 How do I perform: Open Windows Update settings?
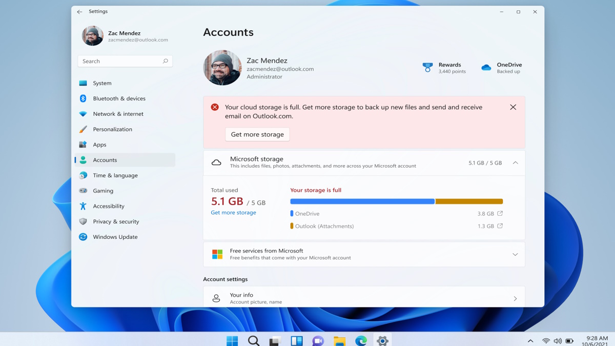[x=125, y=237]
